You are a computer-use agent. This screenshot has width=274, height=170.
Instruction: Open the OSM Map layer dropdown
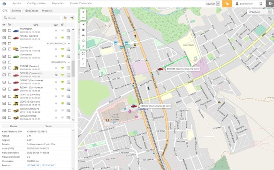click(x=260, y=12)
